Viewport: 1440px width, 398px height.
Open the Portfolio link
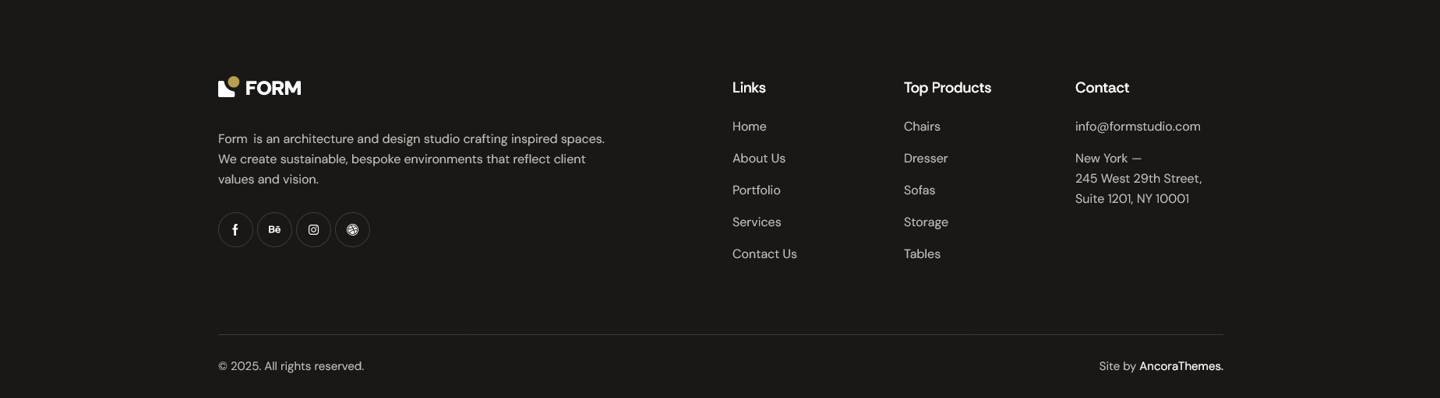click(x=756, y=190)
